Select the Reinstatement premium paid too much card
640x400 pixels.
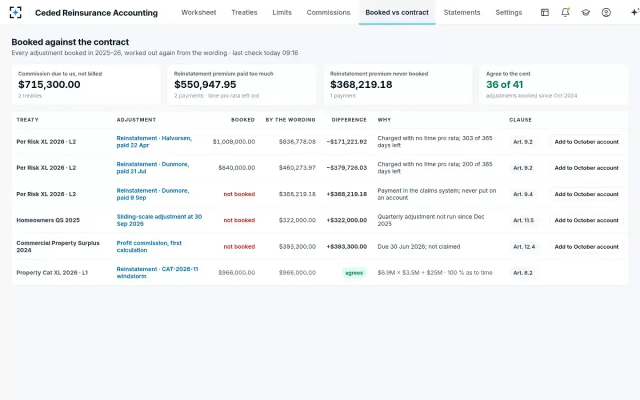tap(242, 85)
